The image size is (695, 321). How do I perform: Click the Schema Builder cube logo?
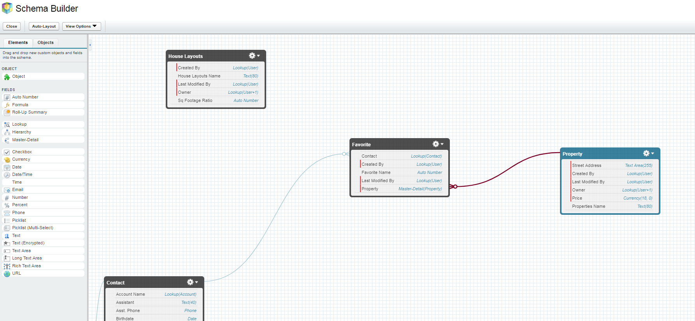[x=7, y=8]
